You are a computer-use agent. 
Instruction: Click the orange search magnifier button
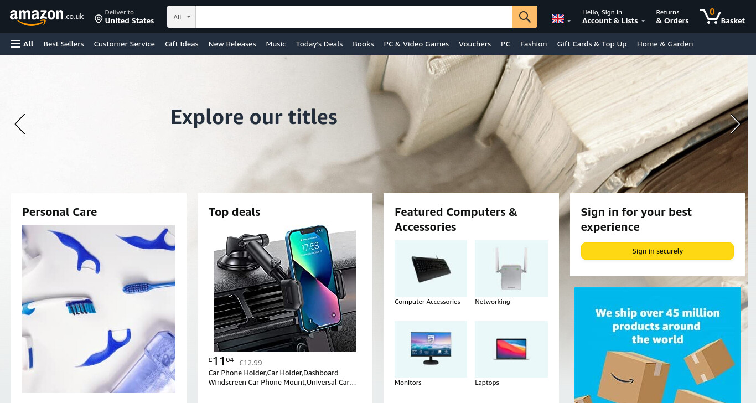click(x=525, y=17)
